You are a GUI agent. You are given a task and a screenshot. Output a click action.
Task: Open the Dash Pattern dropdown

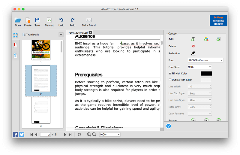point(200,114)
